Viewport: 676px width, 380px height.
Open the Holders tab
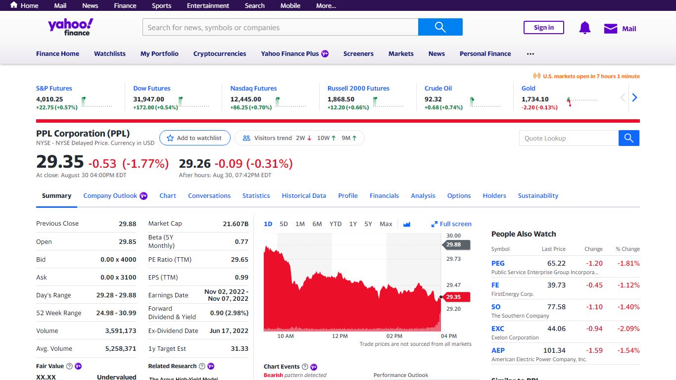point(494,196)
